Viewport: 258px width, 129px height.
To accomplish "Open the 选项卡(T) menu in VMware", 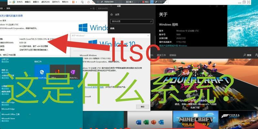I will 56,2.
